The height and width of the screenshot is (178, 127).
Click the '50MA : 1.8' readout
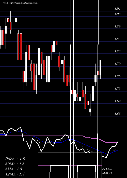pos(15,164)
